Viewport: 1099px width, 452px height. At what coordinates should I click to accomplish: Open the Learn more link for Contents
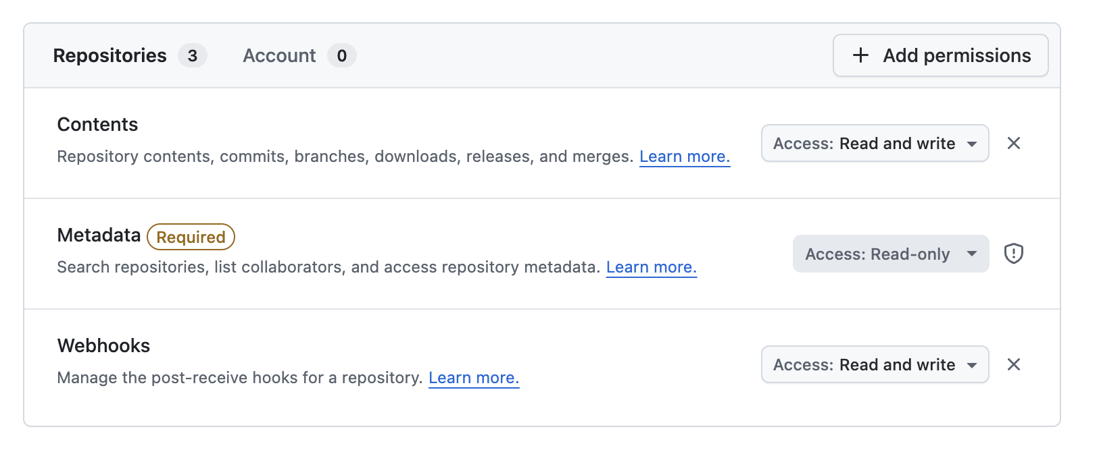click(685, 157)
